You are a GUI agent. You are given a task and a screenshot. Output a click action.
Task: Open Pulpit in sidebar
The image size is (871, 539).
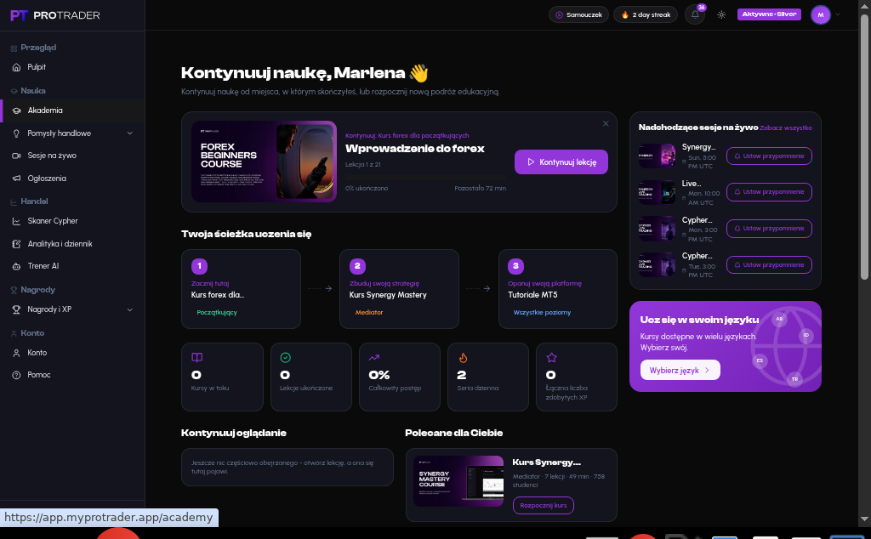point(72,67)
